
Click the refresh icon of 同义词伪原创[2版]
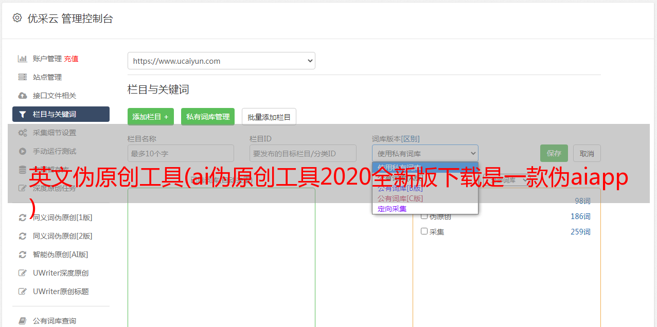pyautogui.click(x=23, y=236)
